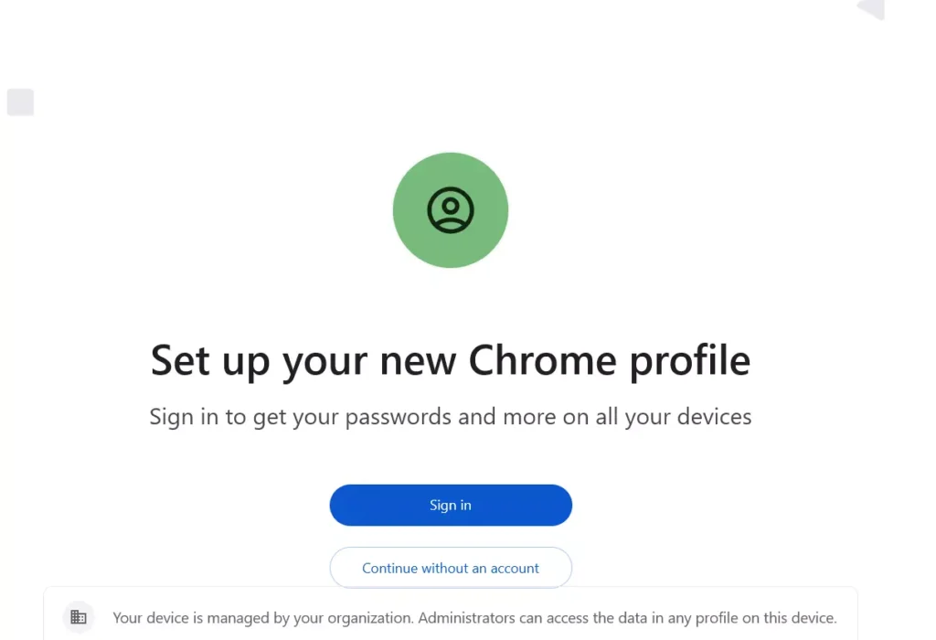Click the "Set up" words in the heading
Viewport: 936px width, 640px height.
coord(210,359)
